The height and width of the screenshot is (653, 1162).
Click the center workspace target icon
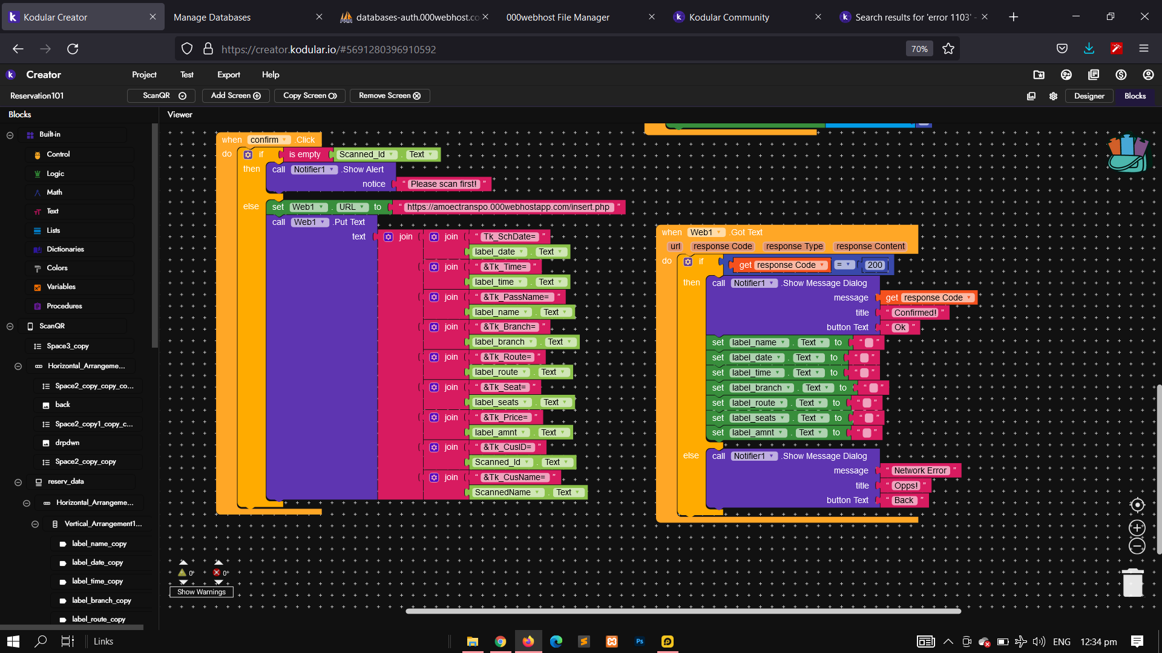click(1137, 505)
